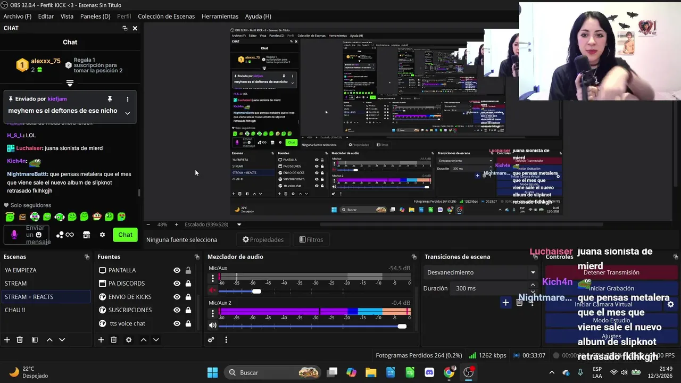Remove transition using the Transiciones trash icon

(x=520, y=303)
